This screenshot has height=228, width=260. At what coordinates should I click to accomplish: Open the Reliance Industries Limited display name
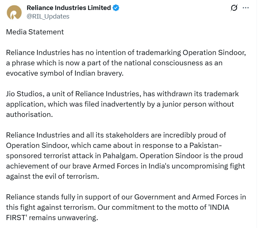pos(69,8)
